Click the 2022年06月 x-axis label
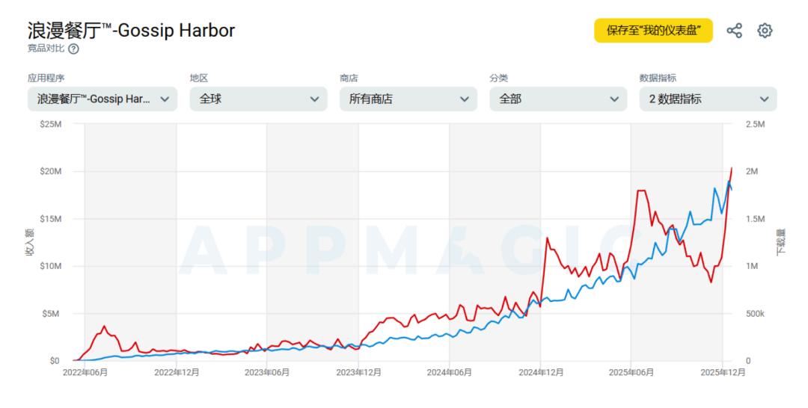This screenshot has width=808, height=408. click(x=85, y=373)
